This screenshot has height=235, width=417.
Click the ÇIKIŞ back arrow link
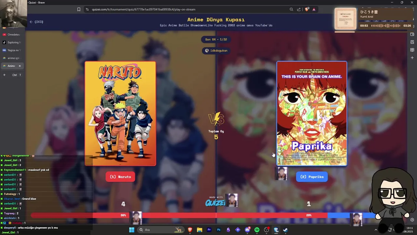point(36,22)
